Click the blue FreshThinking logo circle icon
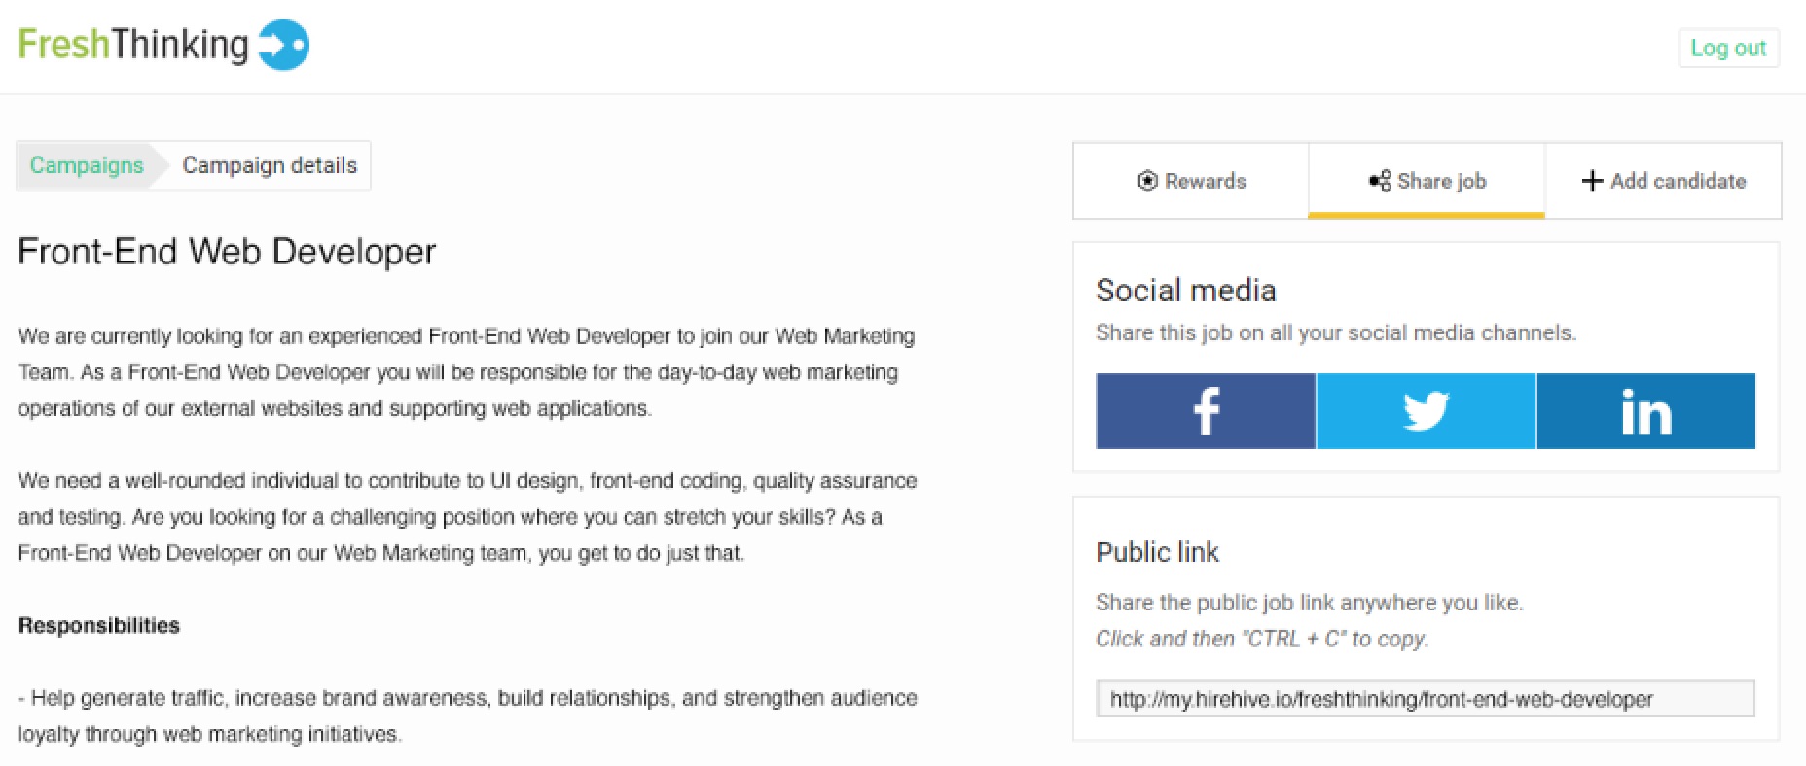This screenshot has width=1806, height=766. tap(284, 46)
